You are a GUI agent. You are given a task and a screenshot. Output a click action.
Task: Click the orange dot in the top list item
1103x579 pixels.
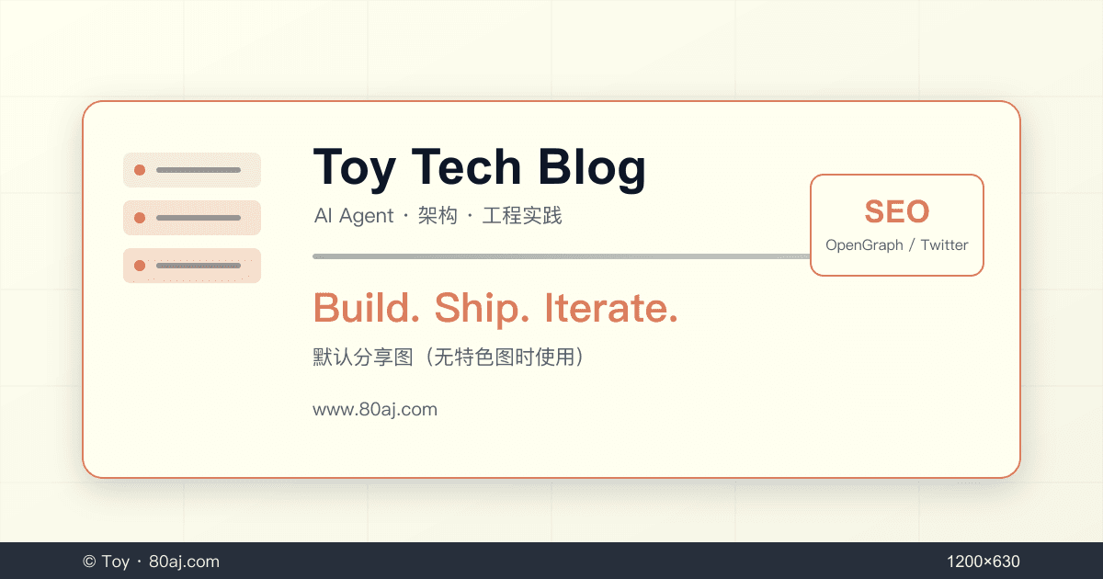140,170
